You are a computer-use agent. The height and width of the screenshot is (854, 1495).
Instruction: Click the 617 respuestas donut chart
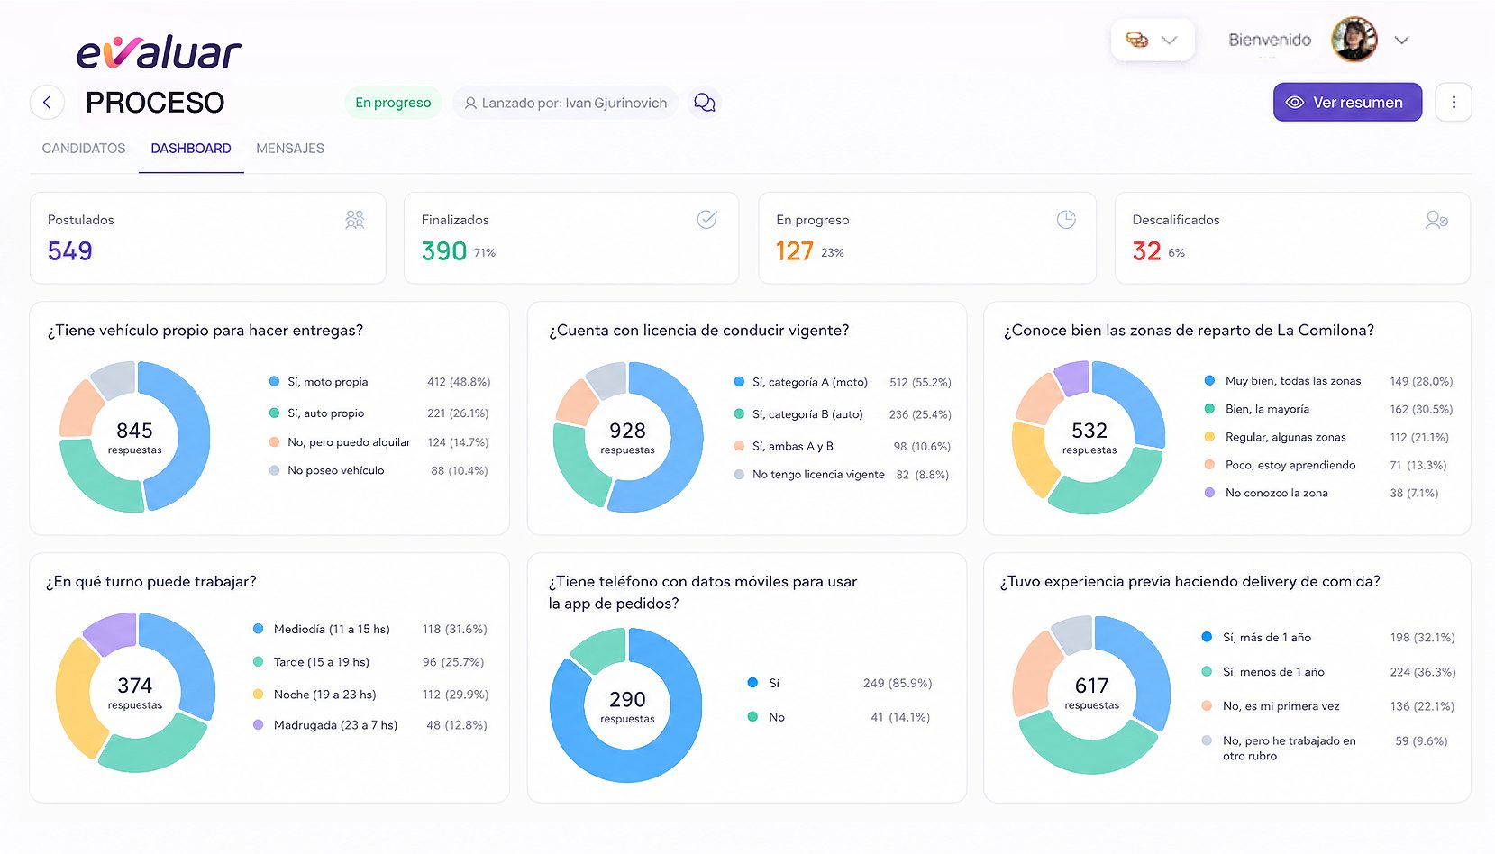coord(1091,694)
